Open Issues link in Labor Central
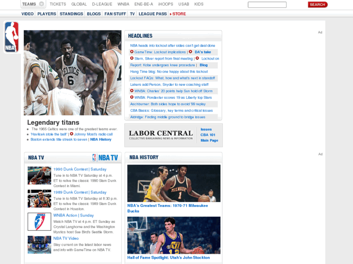Image resolution: width=353 pixels, height=264 pixels. coord(206,129)
